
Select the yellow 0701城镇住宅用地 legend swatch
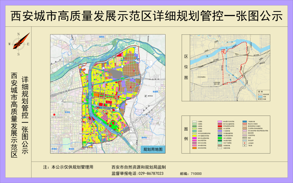194,136
